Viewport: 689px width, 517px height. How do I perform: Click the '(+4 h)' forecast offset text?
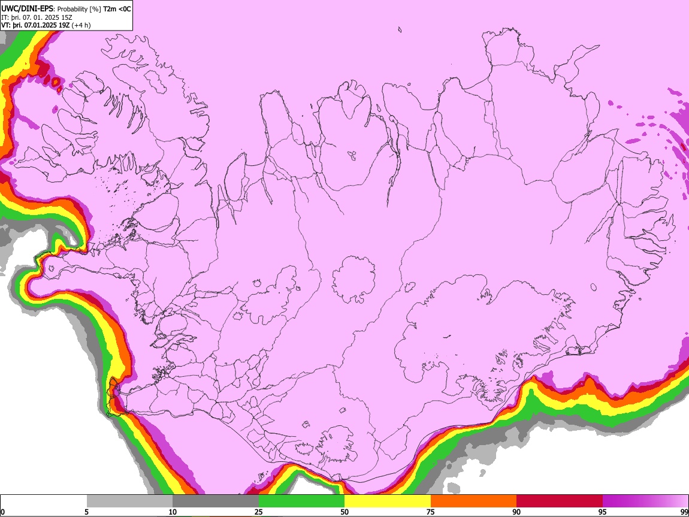[81, 25]
